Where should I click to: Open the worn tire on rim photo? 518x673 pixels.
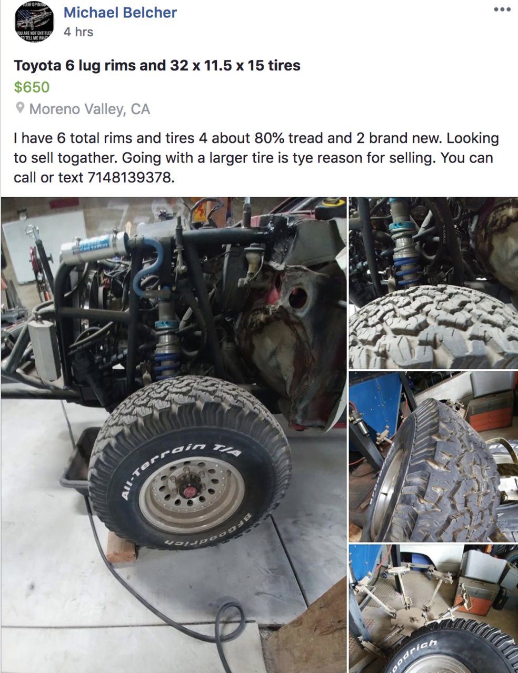pyautogui.click(x=433, y=456)
